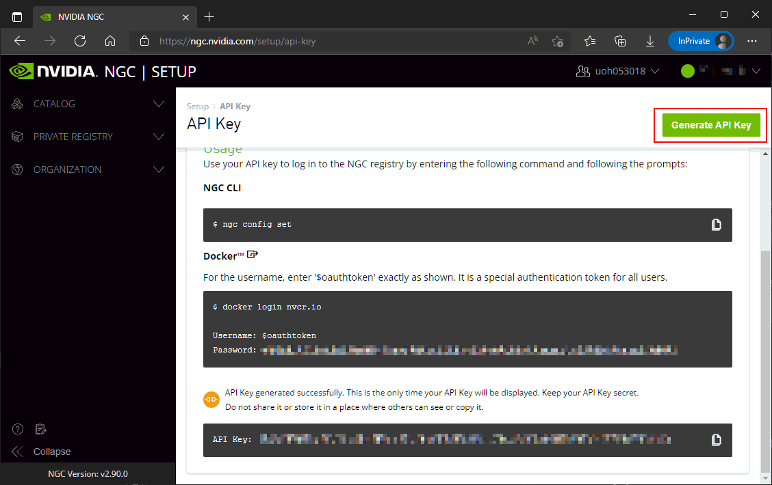Click the NVIDIA logo in header
This screenshot has height=485, width=772.
(x=52, y=71)
